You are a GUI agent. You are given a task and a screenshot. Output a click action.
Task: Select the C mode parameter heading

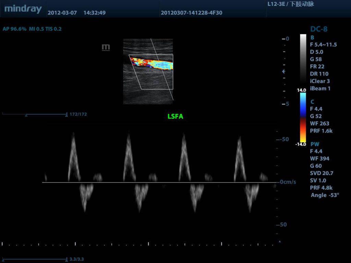(x=312, y=102)
